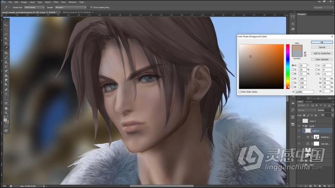The image size is (335, 188).
Task: Open the File menu
Action: coord(10,2)
